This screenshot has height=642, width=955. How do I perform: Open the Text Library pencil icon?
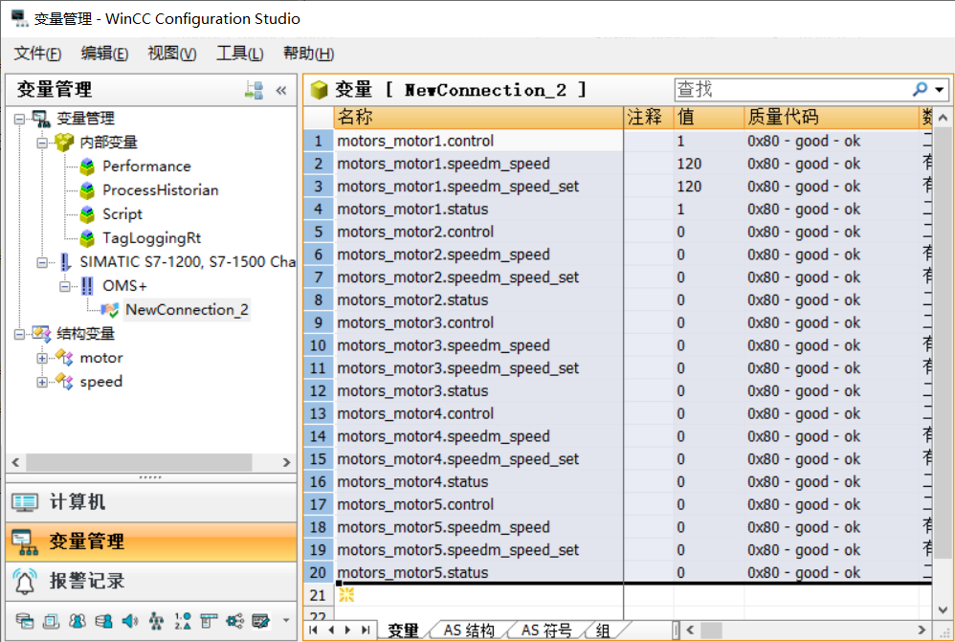coord(260,621)
